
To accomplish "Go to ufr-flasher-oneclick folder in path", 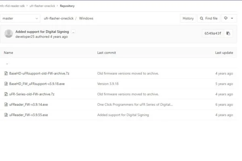I will click(58, 19).
